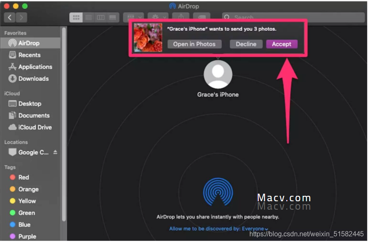Viewport: 368px width, 242px height.
Task: Open the 'Allow me to be discovered by' dropdown
Action: (x=219, y=229)
